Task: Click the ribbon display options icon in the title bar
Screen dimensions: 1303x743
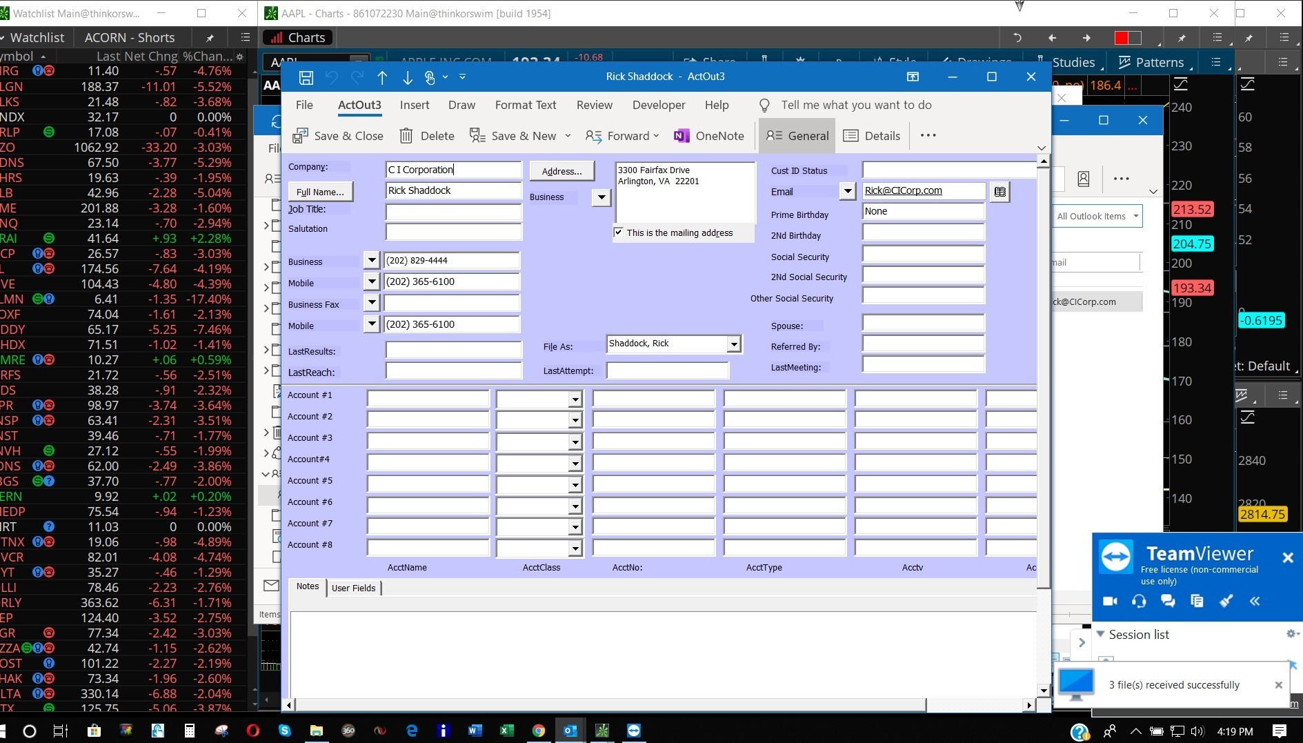Action: pos(913,77)
